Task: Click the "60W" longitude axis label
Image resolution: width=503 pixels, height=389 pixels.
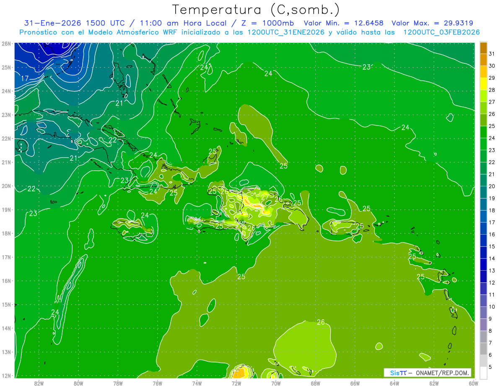Action: 473,383
